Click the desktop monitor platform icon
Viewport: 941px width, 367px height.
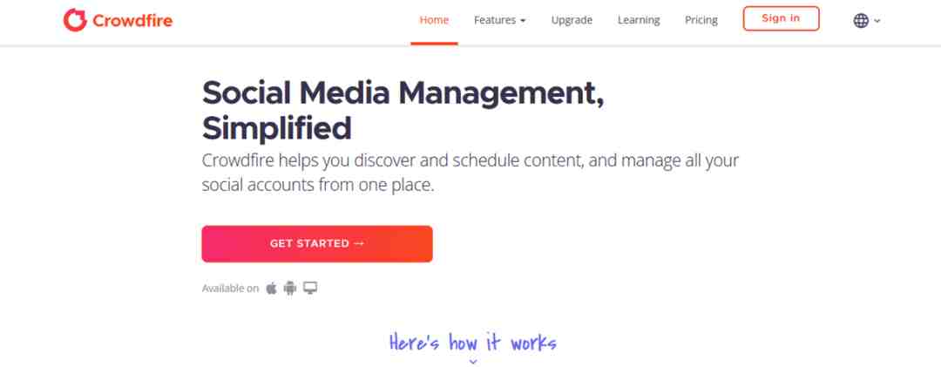click(309, 289)
